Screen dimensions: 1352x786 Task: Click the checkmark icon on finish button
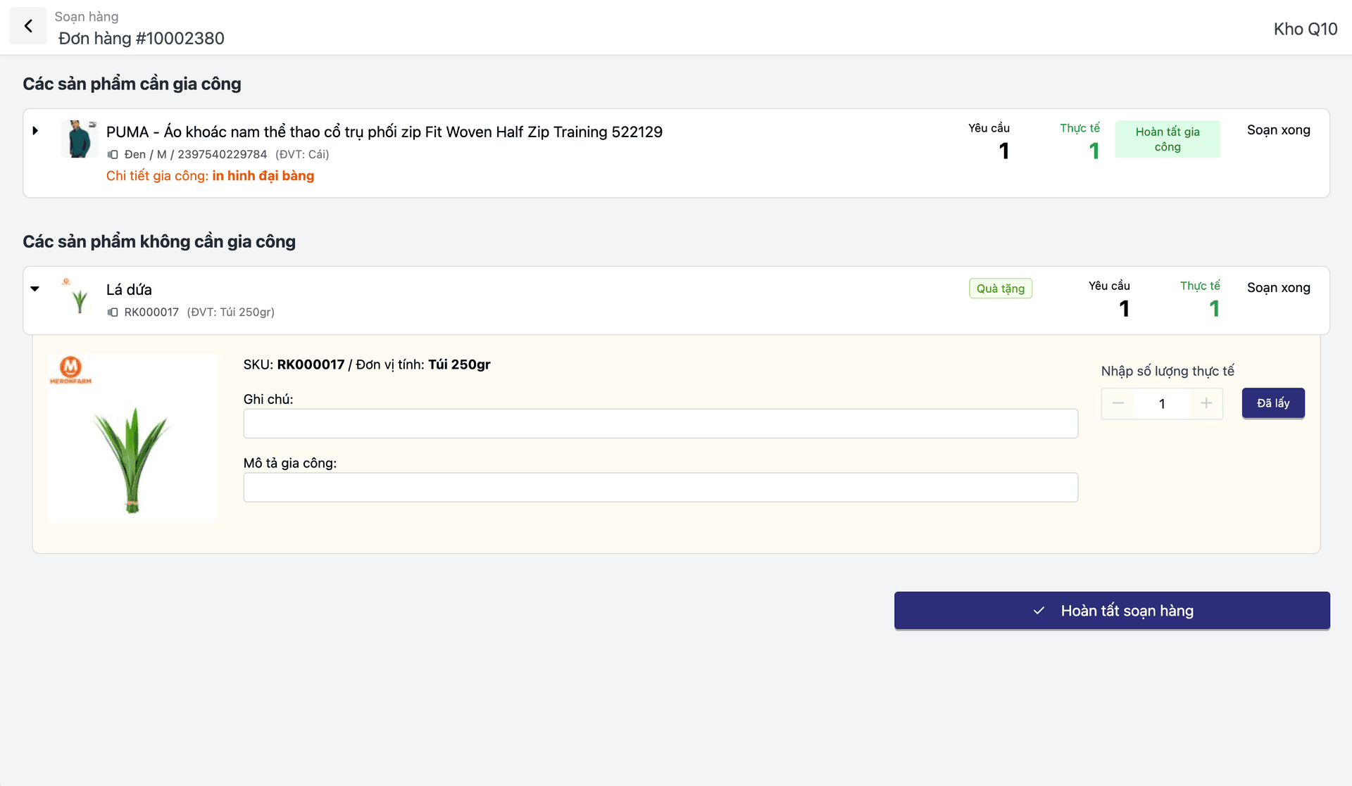1039,611
